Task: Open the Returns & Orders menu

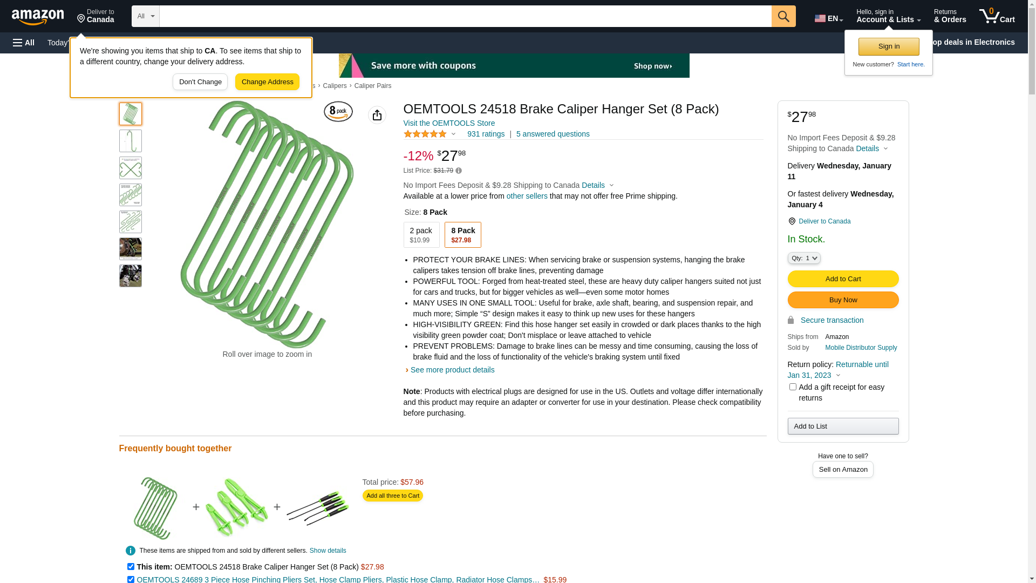Action: [950, 16]
